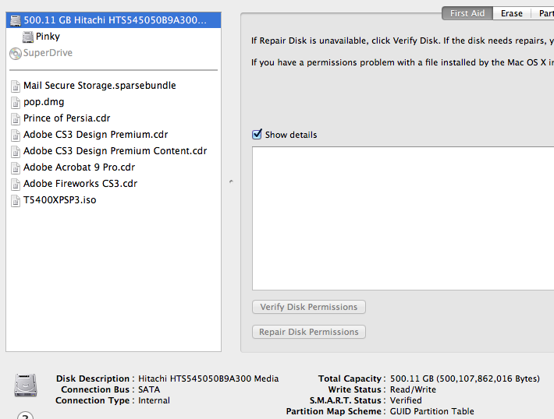Click the pop.dmg disk image icon
Viewport: 554px width, 419px height.
(16, 102)
